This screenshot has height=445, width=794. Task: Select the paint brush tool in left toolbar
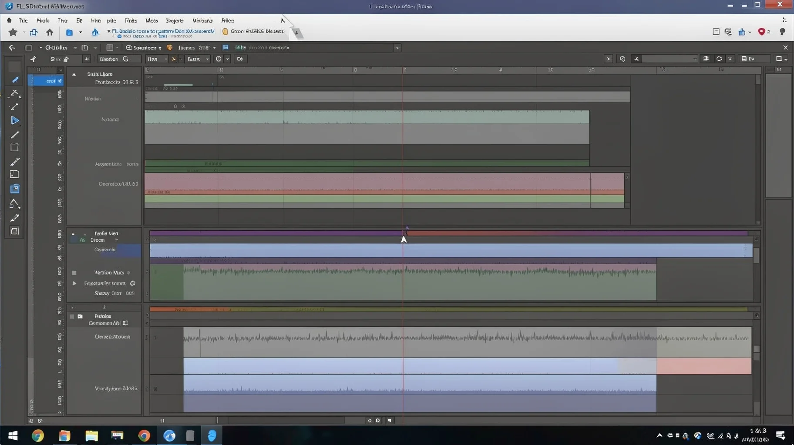tap(14, 162)
